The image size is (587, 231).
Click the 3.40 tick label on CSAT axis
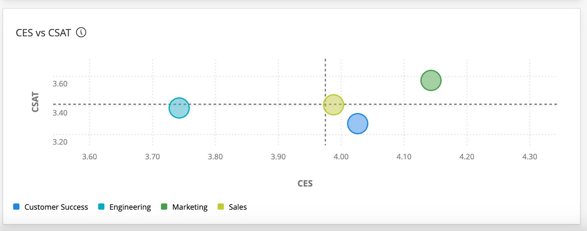coord(60,113)
